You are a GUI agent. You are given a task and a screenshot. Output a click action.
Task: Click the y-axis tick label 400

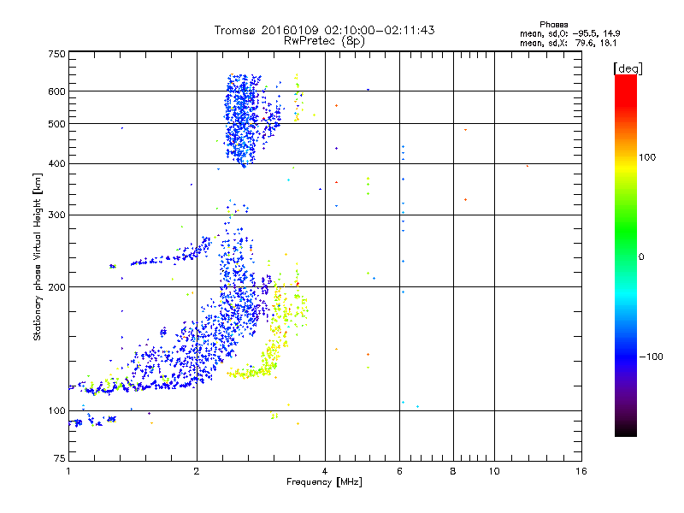pyautogui.click(x=56, y=163)
